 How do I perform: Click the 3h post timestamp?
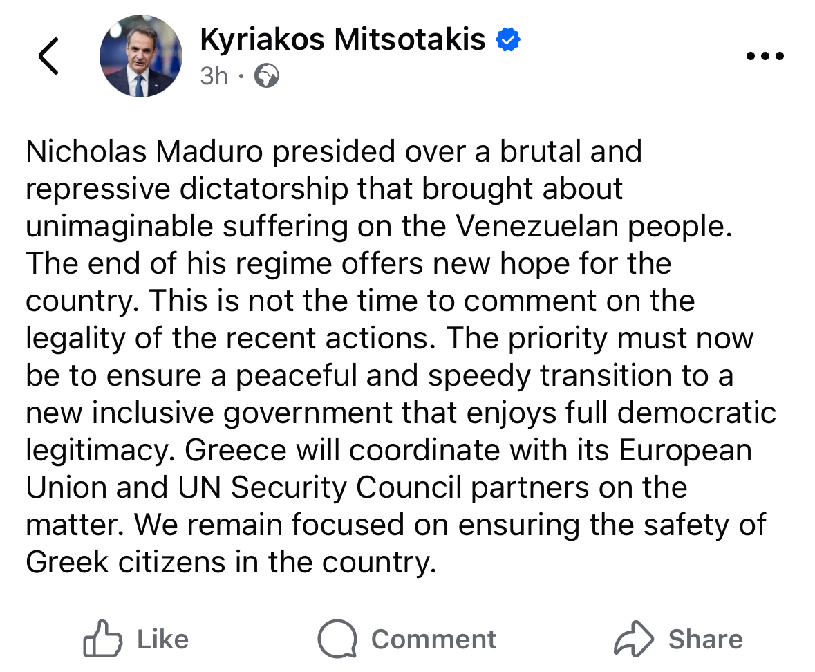pos(214,76)
